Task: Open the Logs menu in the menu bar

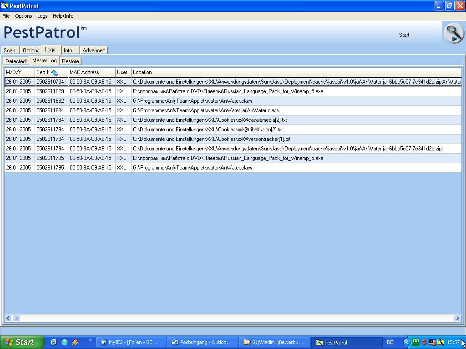Action: [42, 16]
